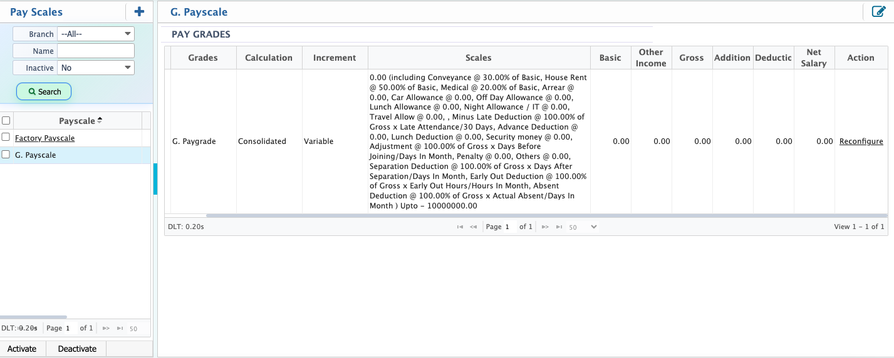Add a new pay scale with plus icon
The width and height of the screenshot is (894, 358).
coord(139,11)
